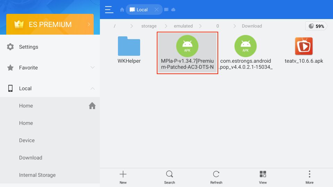
Task: Collapse the Local section chevron
Action: [x=92, y=88]
